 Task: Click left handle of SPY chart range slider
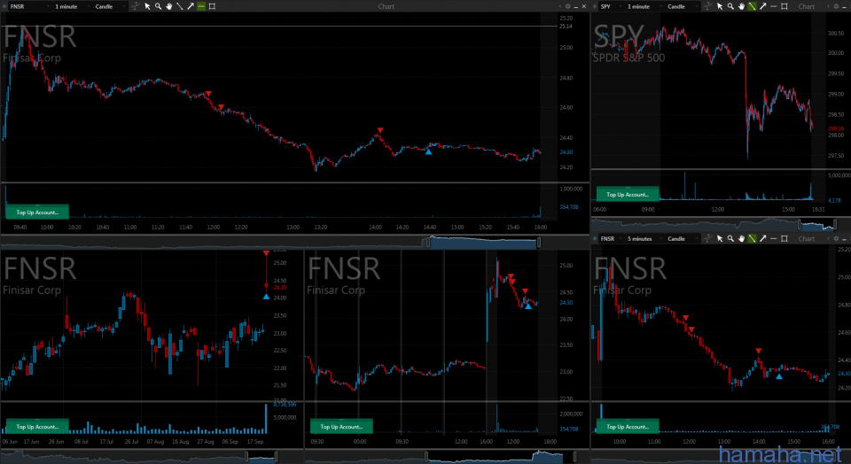coord(799,224)
